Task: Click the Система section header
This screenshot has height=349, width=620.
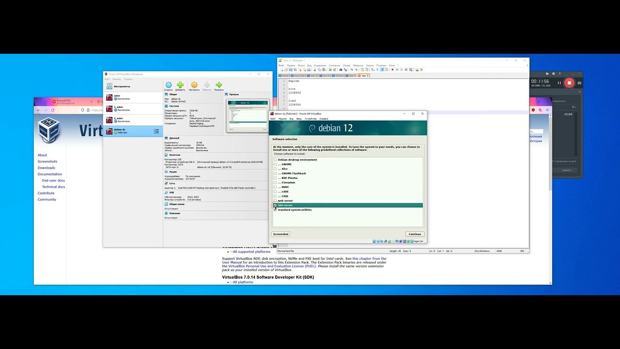Action: (x=174, y=106)
